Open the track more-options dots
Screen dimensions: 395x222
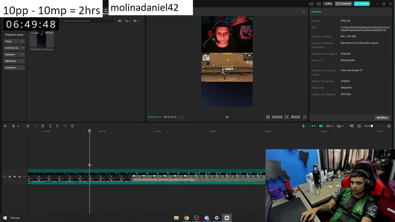(24, 177)
